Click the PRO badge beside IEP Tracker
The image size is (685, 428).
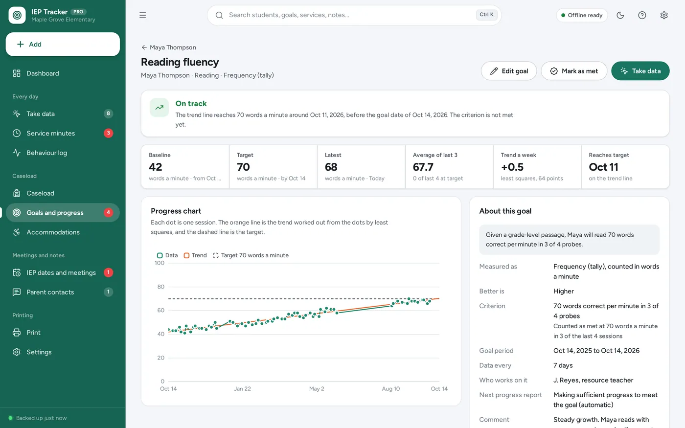[x=78, y=12]
